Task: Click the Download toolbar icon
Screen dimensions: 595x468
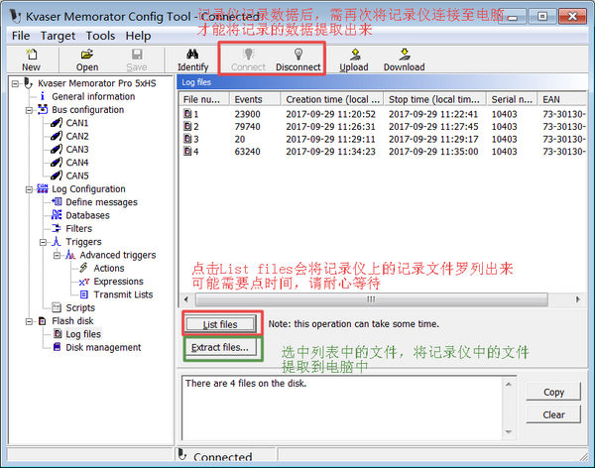Action: pos(405,55)
